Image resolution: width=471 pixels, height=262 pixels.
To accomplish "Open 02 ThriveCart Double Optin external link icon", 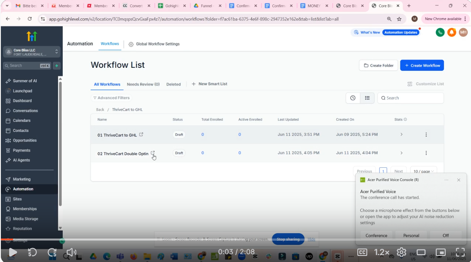I will point(152,153).
